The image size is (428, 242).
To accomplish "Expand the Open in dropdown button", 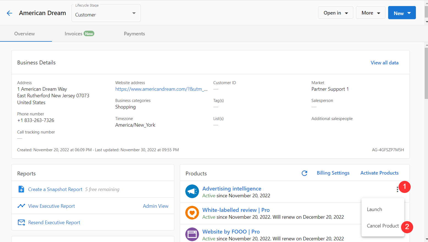I will [x=335, y=13].
